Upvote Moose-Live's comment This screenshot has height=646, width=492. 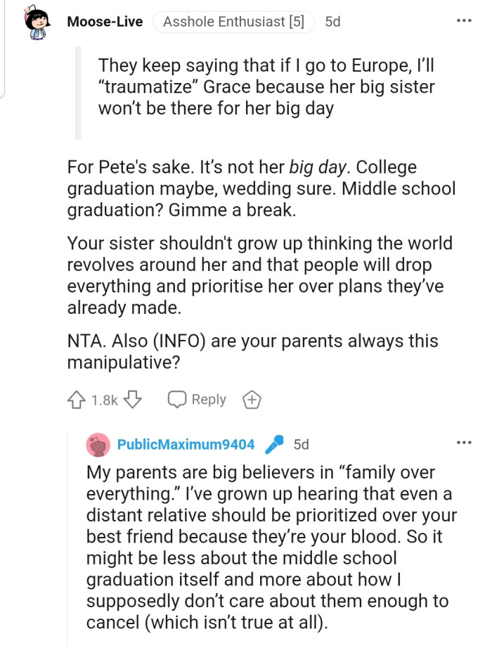[75, 400]
